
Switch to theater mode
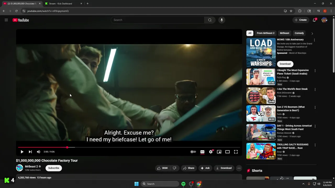click(x=227, y=152)
